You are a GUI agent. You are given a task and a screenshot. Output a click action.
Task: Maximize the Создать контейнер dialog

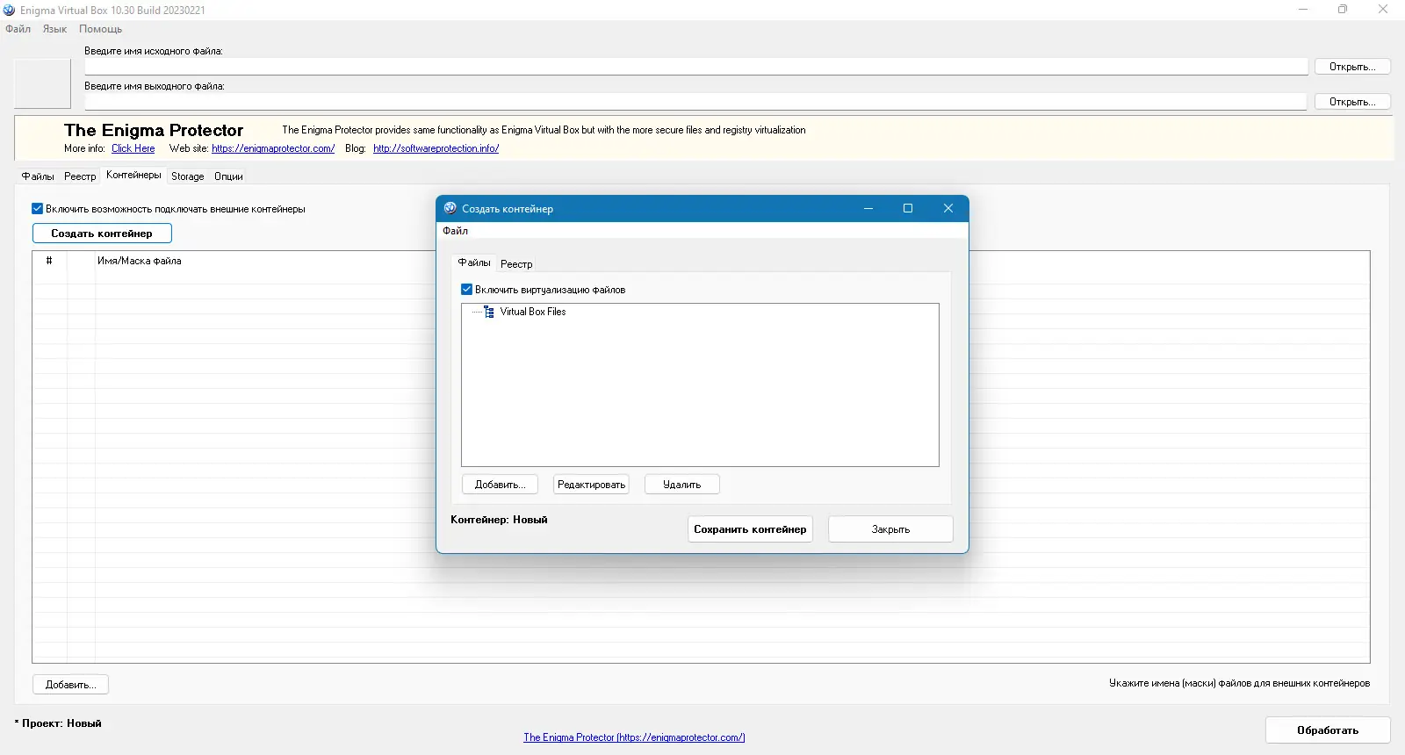click(908, 208)
